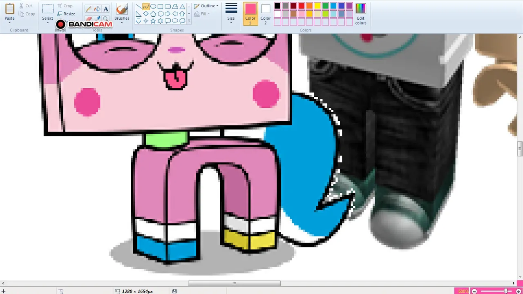Choose the Oval callout shape

coord(175,21)
